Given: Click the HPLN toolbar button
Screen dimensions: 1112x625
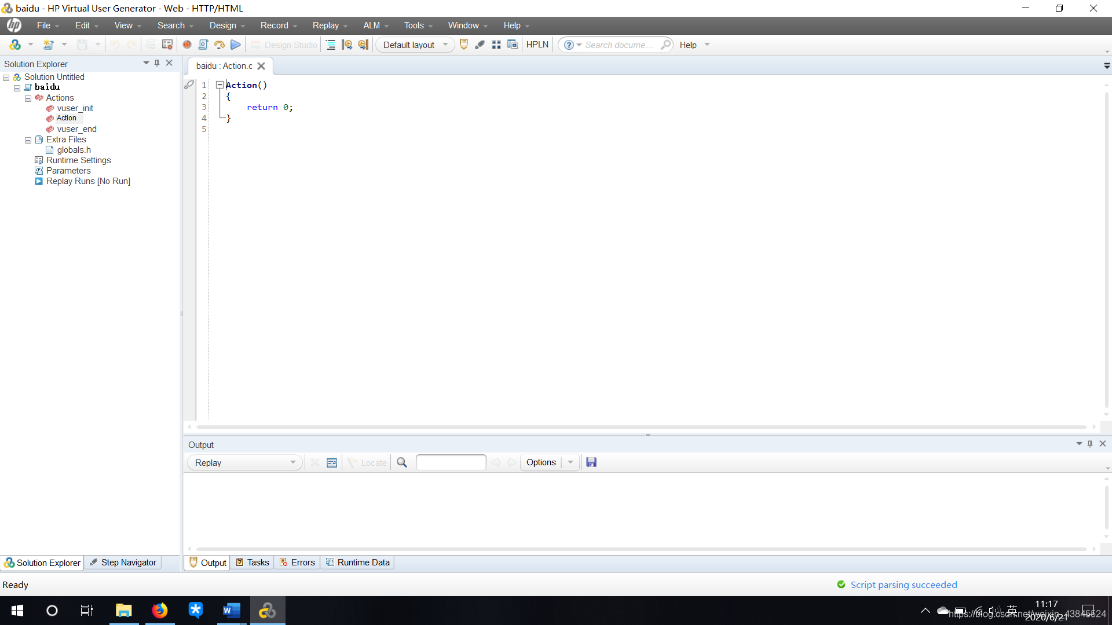Looking at the screenshot, I should (x=537, y=45).
